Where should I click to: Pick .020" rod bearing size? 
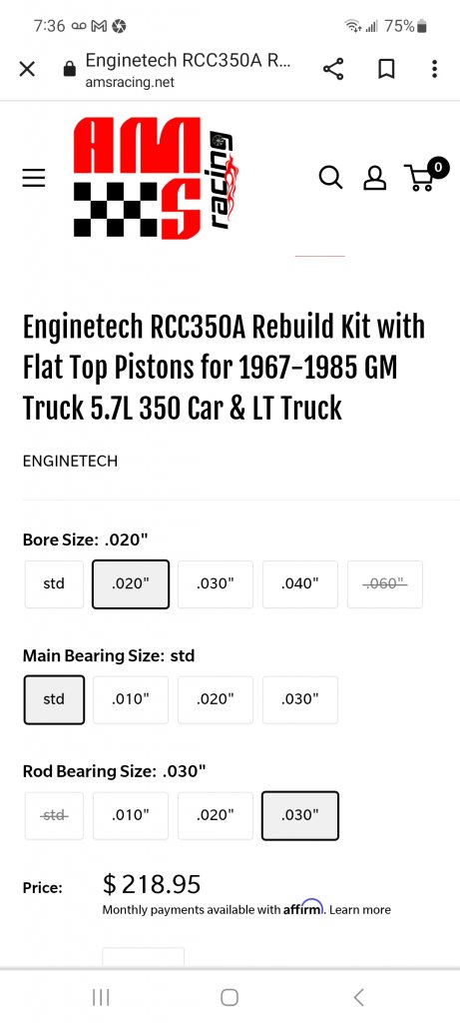click(x=215, y=815)
